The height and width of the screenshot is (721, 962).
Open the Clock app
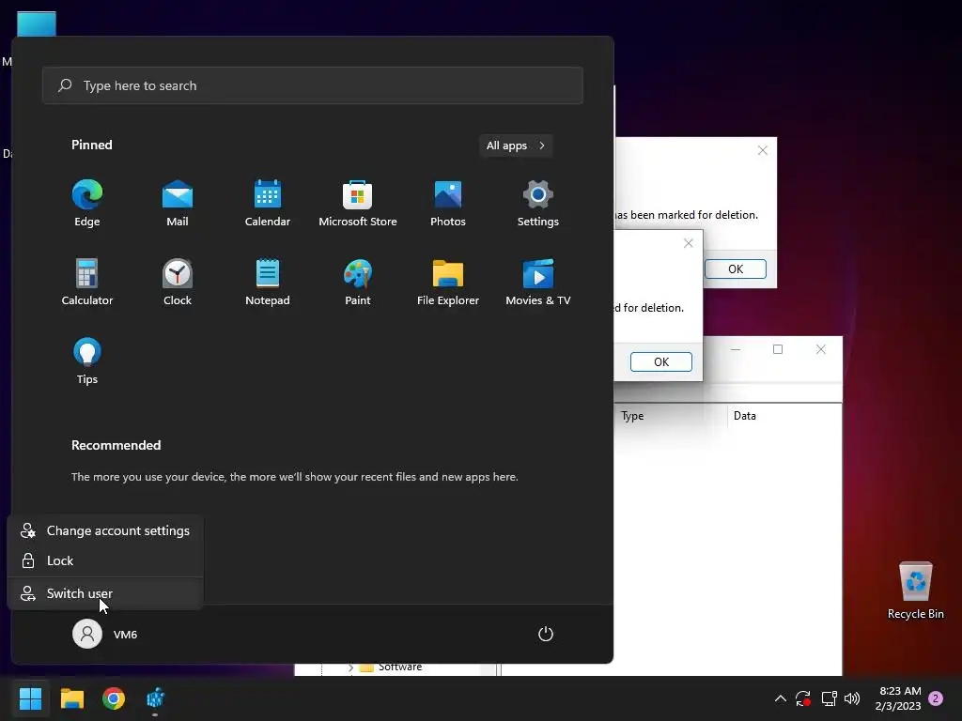pyautogui.click(x=178, y=282)
